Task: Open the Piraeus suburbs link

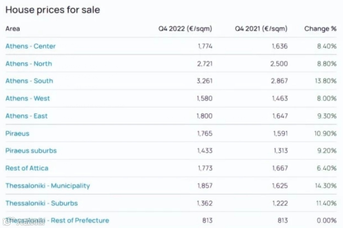Action: (x=31, y=151)
